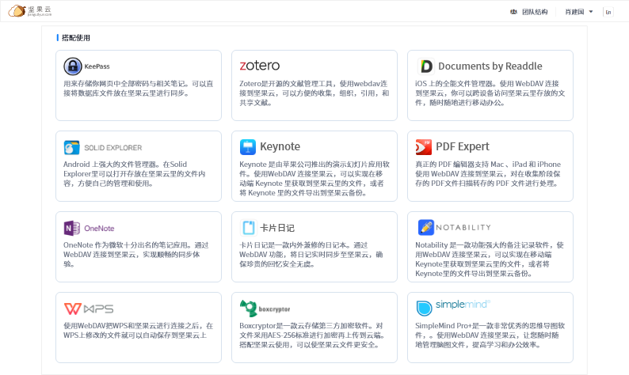Click the Jianguoyun nut logo

[x=17, y=11]
